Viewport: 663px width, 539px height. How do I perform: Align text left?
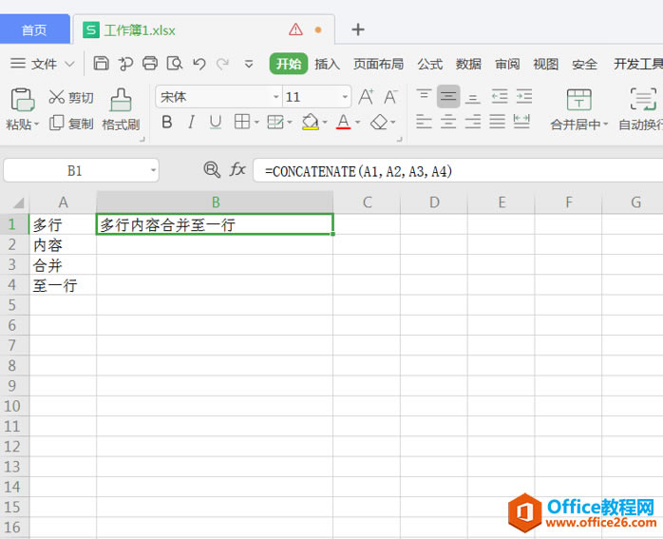pyautogui.click(x=424, y=122)
